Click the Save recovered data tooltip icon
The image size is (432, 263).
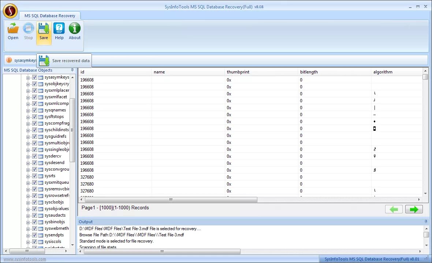44,61
